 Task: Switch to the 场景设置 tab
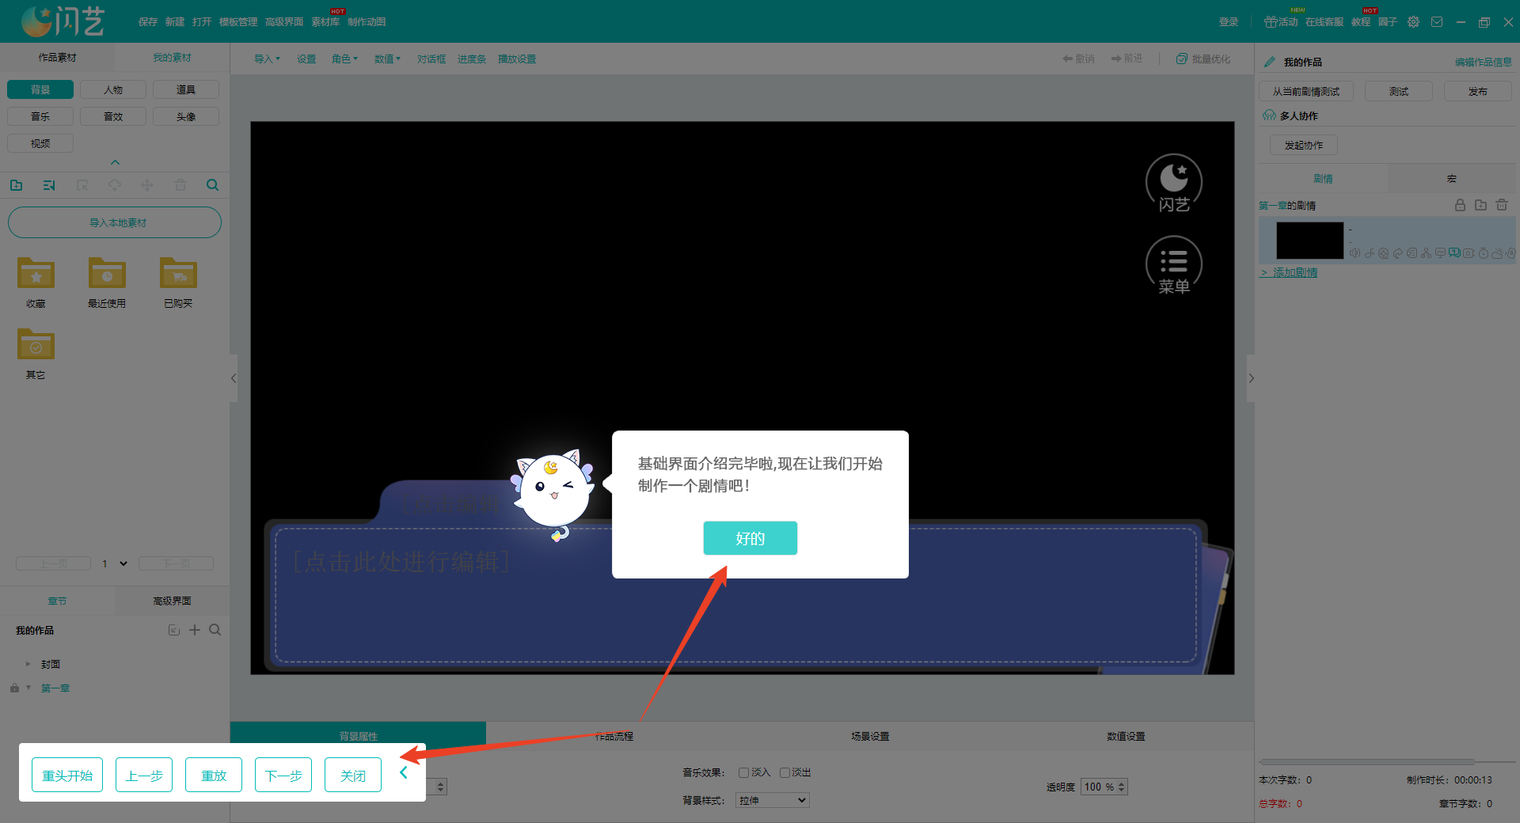870,736
